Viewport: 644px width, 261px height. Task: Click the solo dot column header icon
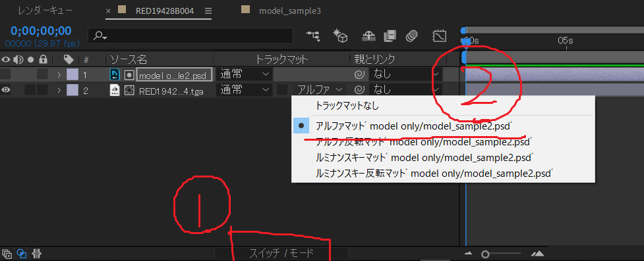pyautogui.click(x=30, y=60)
